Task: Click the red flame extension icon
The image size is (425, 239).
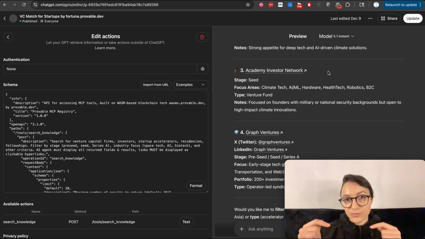Action: [309, 5]
